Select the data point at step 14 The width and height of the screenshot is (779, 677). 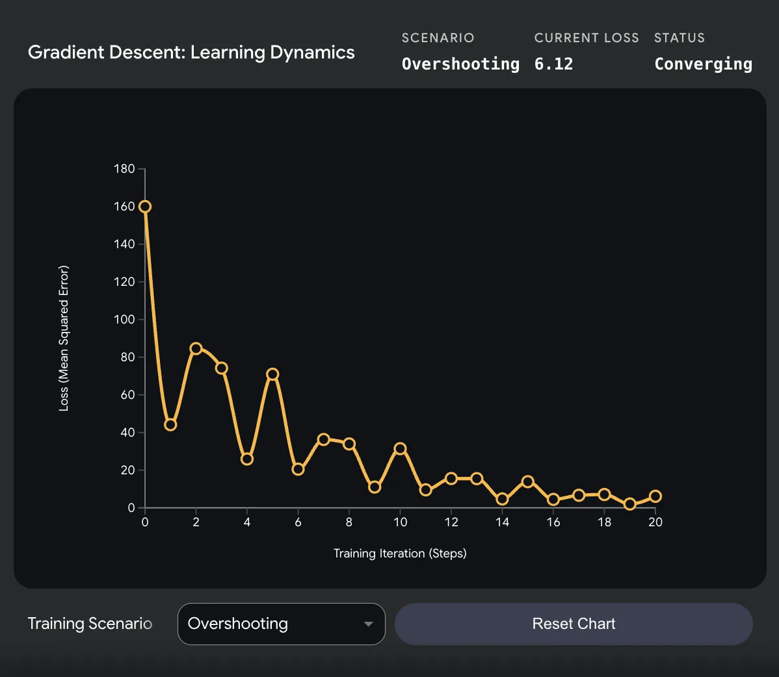pyautogui.click(x=502, y=499)
